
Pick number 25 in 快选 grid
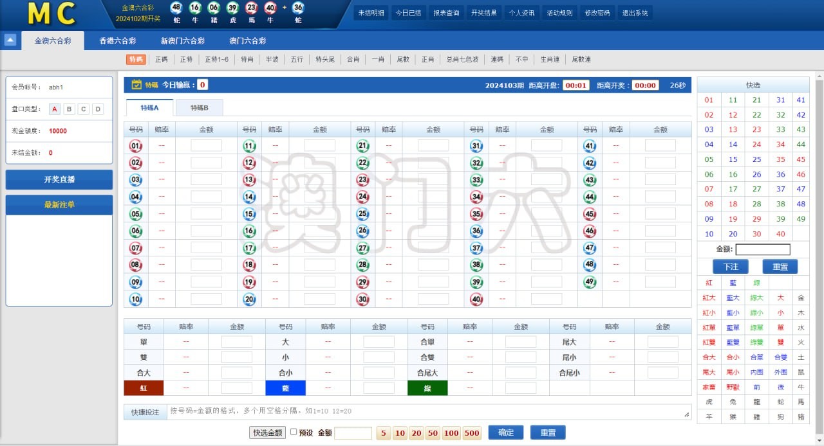click(x=756, y=159)
